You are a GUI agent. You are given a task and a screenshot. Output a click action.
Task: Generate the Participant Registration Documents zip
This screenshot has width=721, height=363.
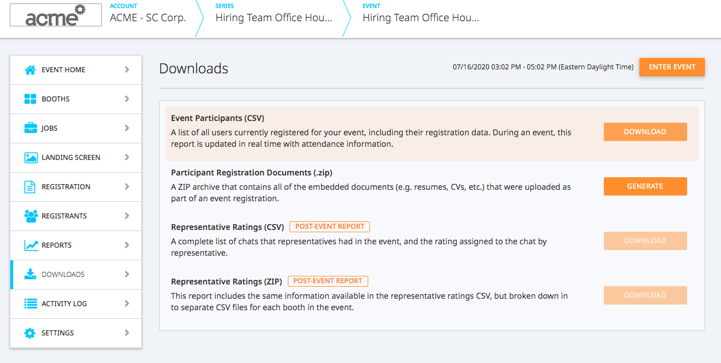[x=645, y=186]
